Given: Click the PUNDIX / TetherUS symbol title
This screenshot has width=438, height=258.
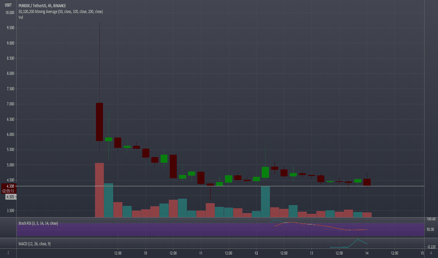Looking at the screenshot, I should pyautogui.click(x=42, y=6).
